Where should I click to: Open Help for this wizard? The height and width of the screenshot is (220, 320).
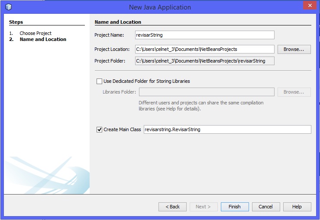point(297,207)
